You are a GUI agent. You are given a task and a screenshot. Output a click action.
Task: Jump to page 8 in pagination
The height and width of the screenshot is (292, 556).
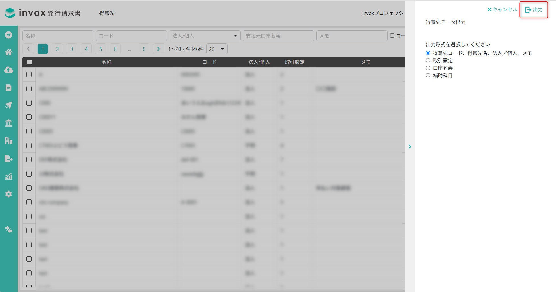point(144,49)
